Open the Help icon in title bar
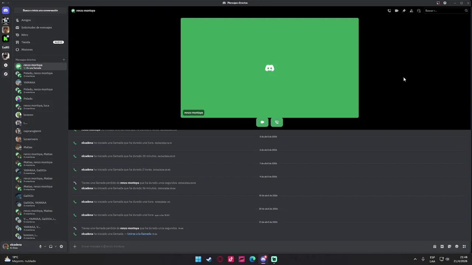The height and width of the screenshot is (265, 472). [445, 3]
